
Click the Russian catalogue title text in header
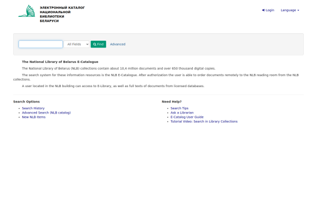[62, 14]
